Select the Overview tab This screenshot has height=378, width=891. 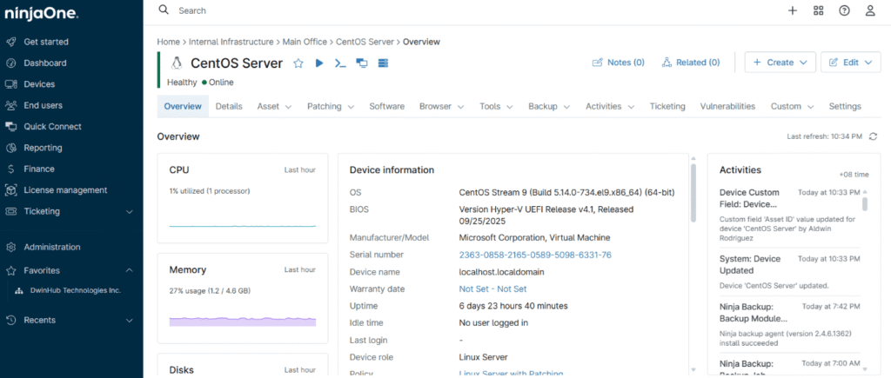click(x=183, y=106)
